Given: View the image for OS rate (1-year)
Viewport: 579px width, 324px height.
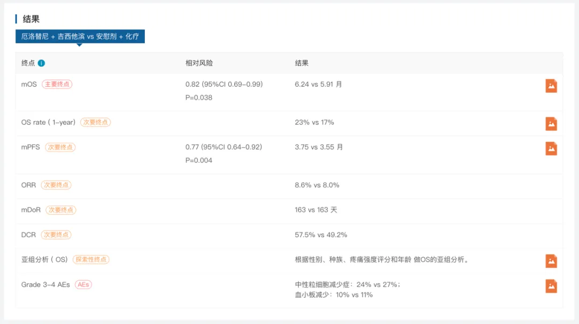Looking at the screenshot, I should point(551,124).
